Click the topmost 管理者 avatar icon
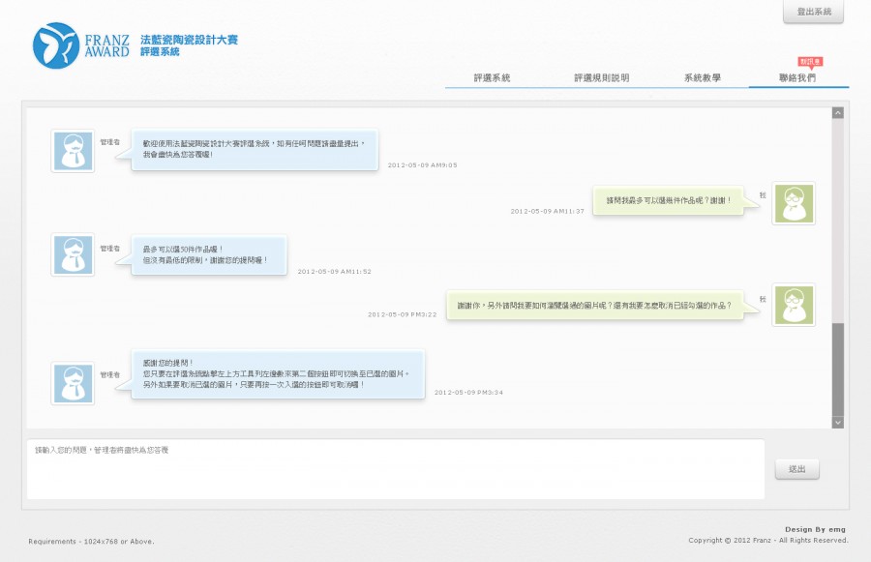 coord(73,151)
